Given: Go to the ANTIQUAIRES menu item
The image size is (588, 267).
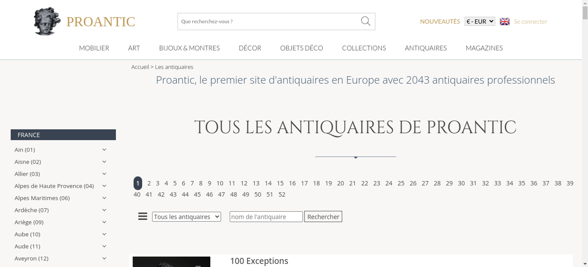Looking at the screenshot, I should 425,48.
